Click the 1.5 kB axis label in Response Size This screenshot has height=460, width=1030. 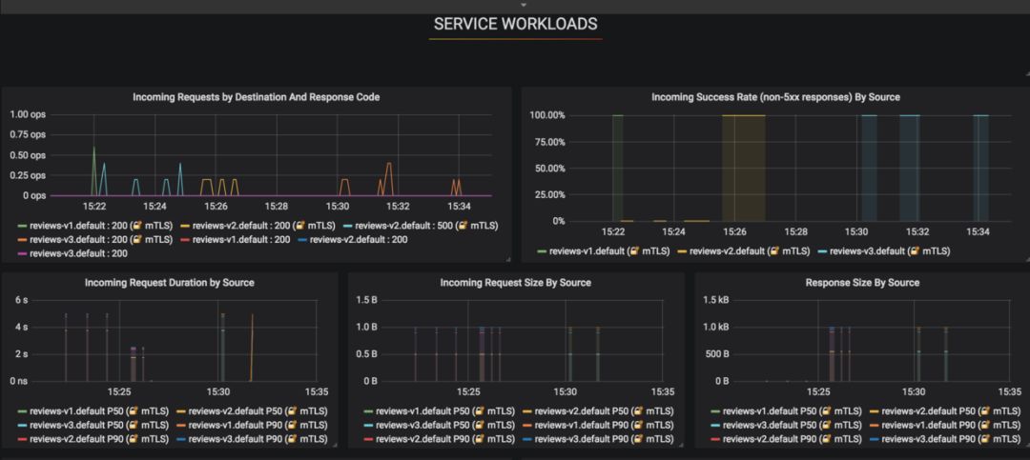click(x=716, y=300)
